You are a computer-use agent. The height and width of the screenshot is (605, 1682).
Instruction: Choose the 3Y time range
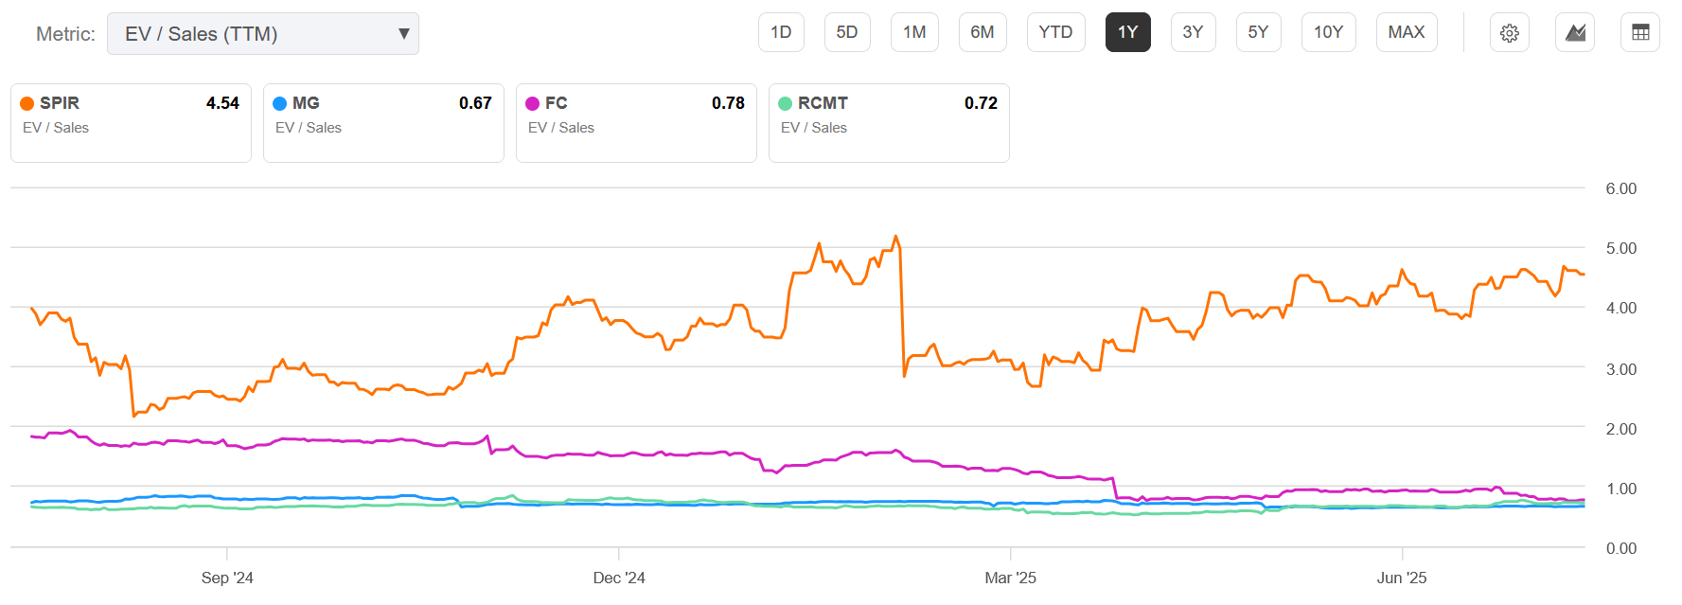[1193, 31]
